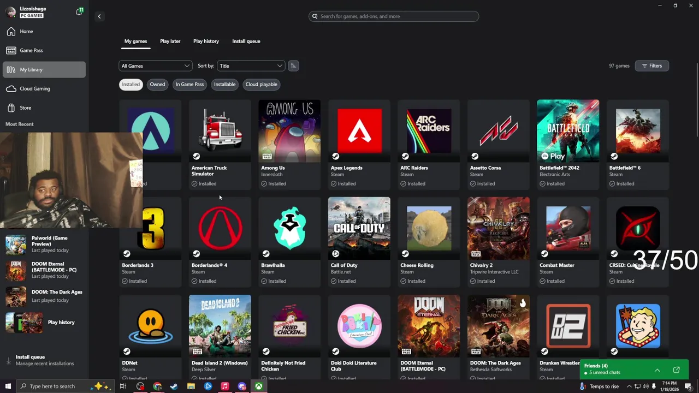Open the Assetto Corsa game tile
Viewport: 699px width, 393px height.
coord(499,145)
